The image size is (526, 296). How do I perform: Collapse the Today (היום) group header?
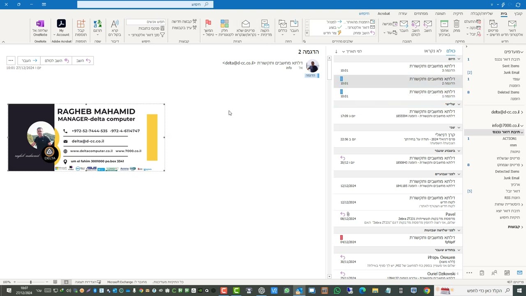459,59
